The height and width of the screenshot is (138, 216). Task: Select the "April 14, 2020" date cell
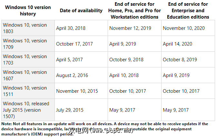pyautogui.click(x=177, y=44)
